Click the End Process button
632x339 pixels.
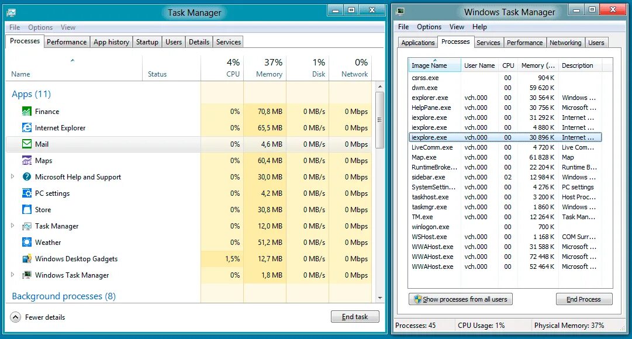pos(584,299)
